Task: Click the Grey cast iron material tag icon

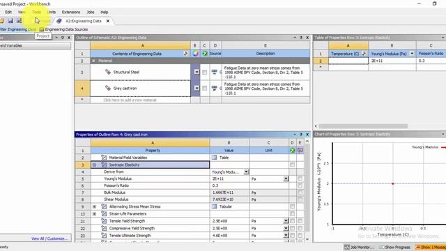Action: 108,89
